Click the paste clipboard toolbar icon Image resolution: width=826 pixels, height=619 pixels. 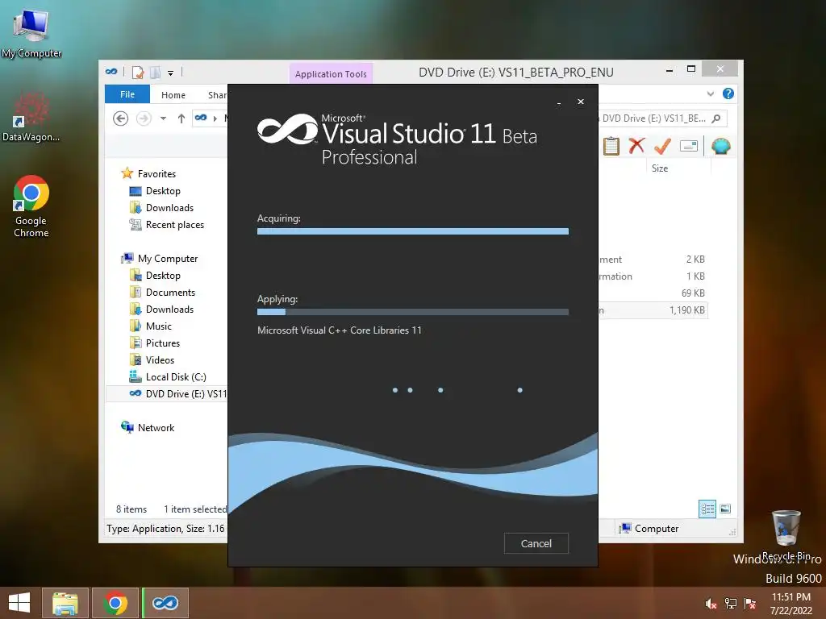(x=611, y=146)
